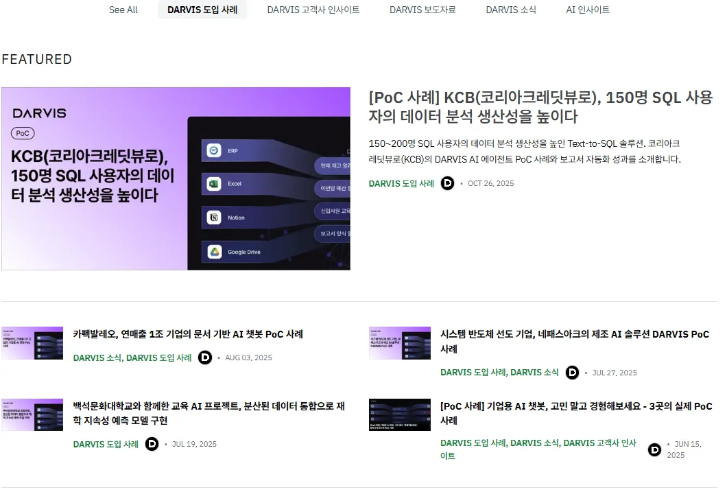This screenshot has width=727, height=492.
Task: Open 네패스아크 article thumbnail
Action: click(x=400, y=343)
